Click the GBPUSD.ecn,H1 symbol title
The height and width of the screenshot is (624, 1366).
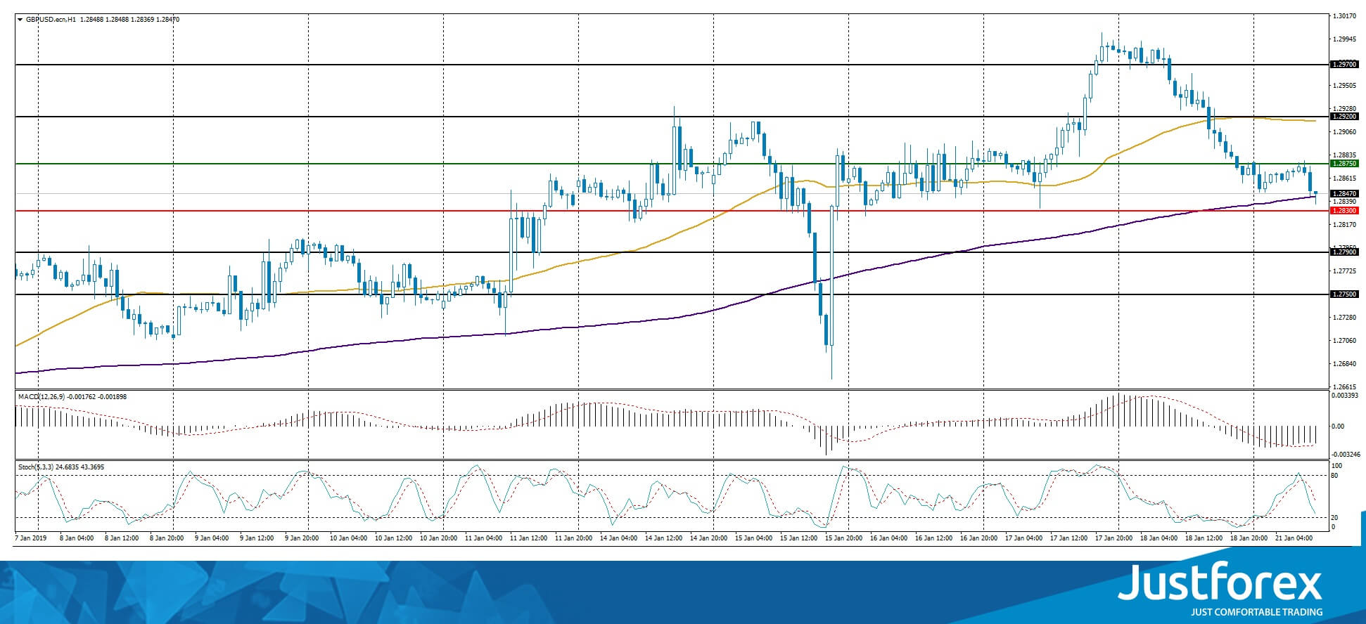point(51,20)
